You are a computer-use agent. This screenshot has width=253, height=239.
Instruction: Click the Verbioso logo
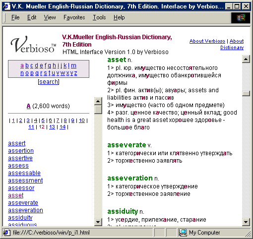[x=33, y=44]
